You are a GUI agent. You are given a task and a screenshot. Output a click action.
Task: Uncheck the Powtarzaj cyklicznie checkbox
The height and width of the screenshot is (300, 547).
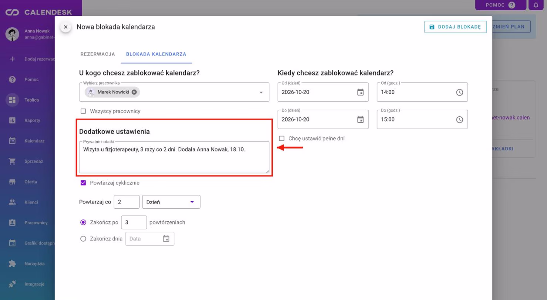pyautogui.click(x=83, y=183)
